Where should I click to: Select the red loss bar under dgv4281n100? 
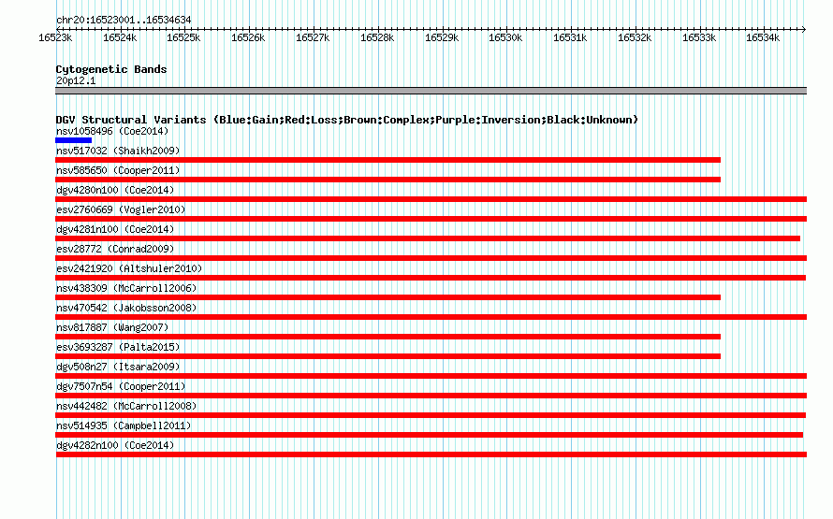point(428,238)
